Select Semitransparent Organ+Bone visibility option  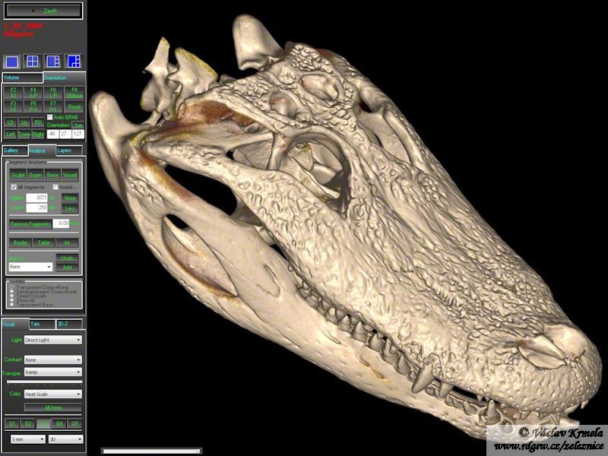point(12,292)
